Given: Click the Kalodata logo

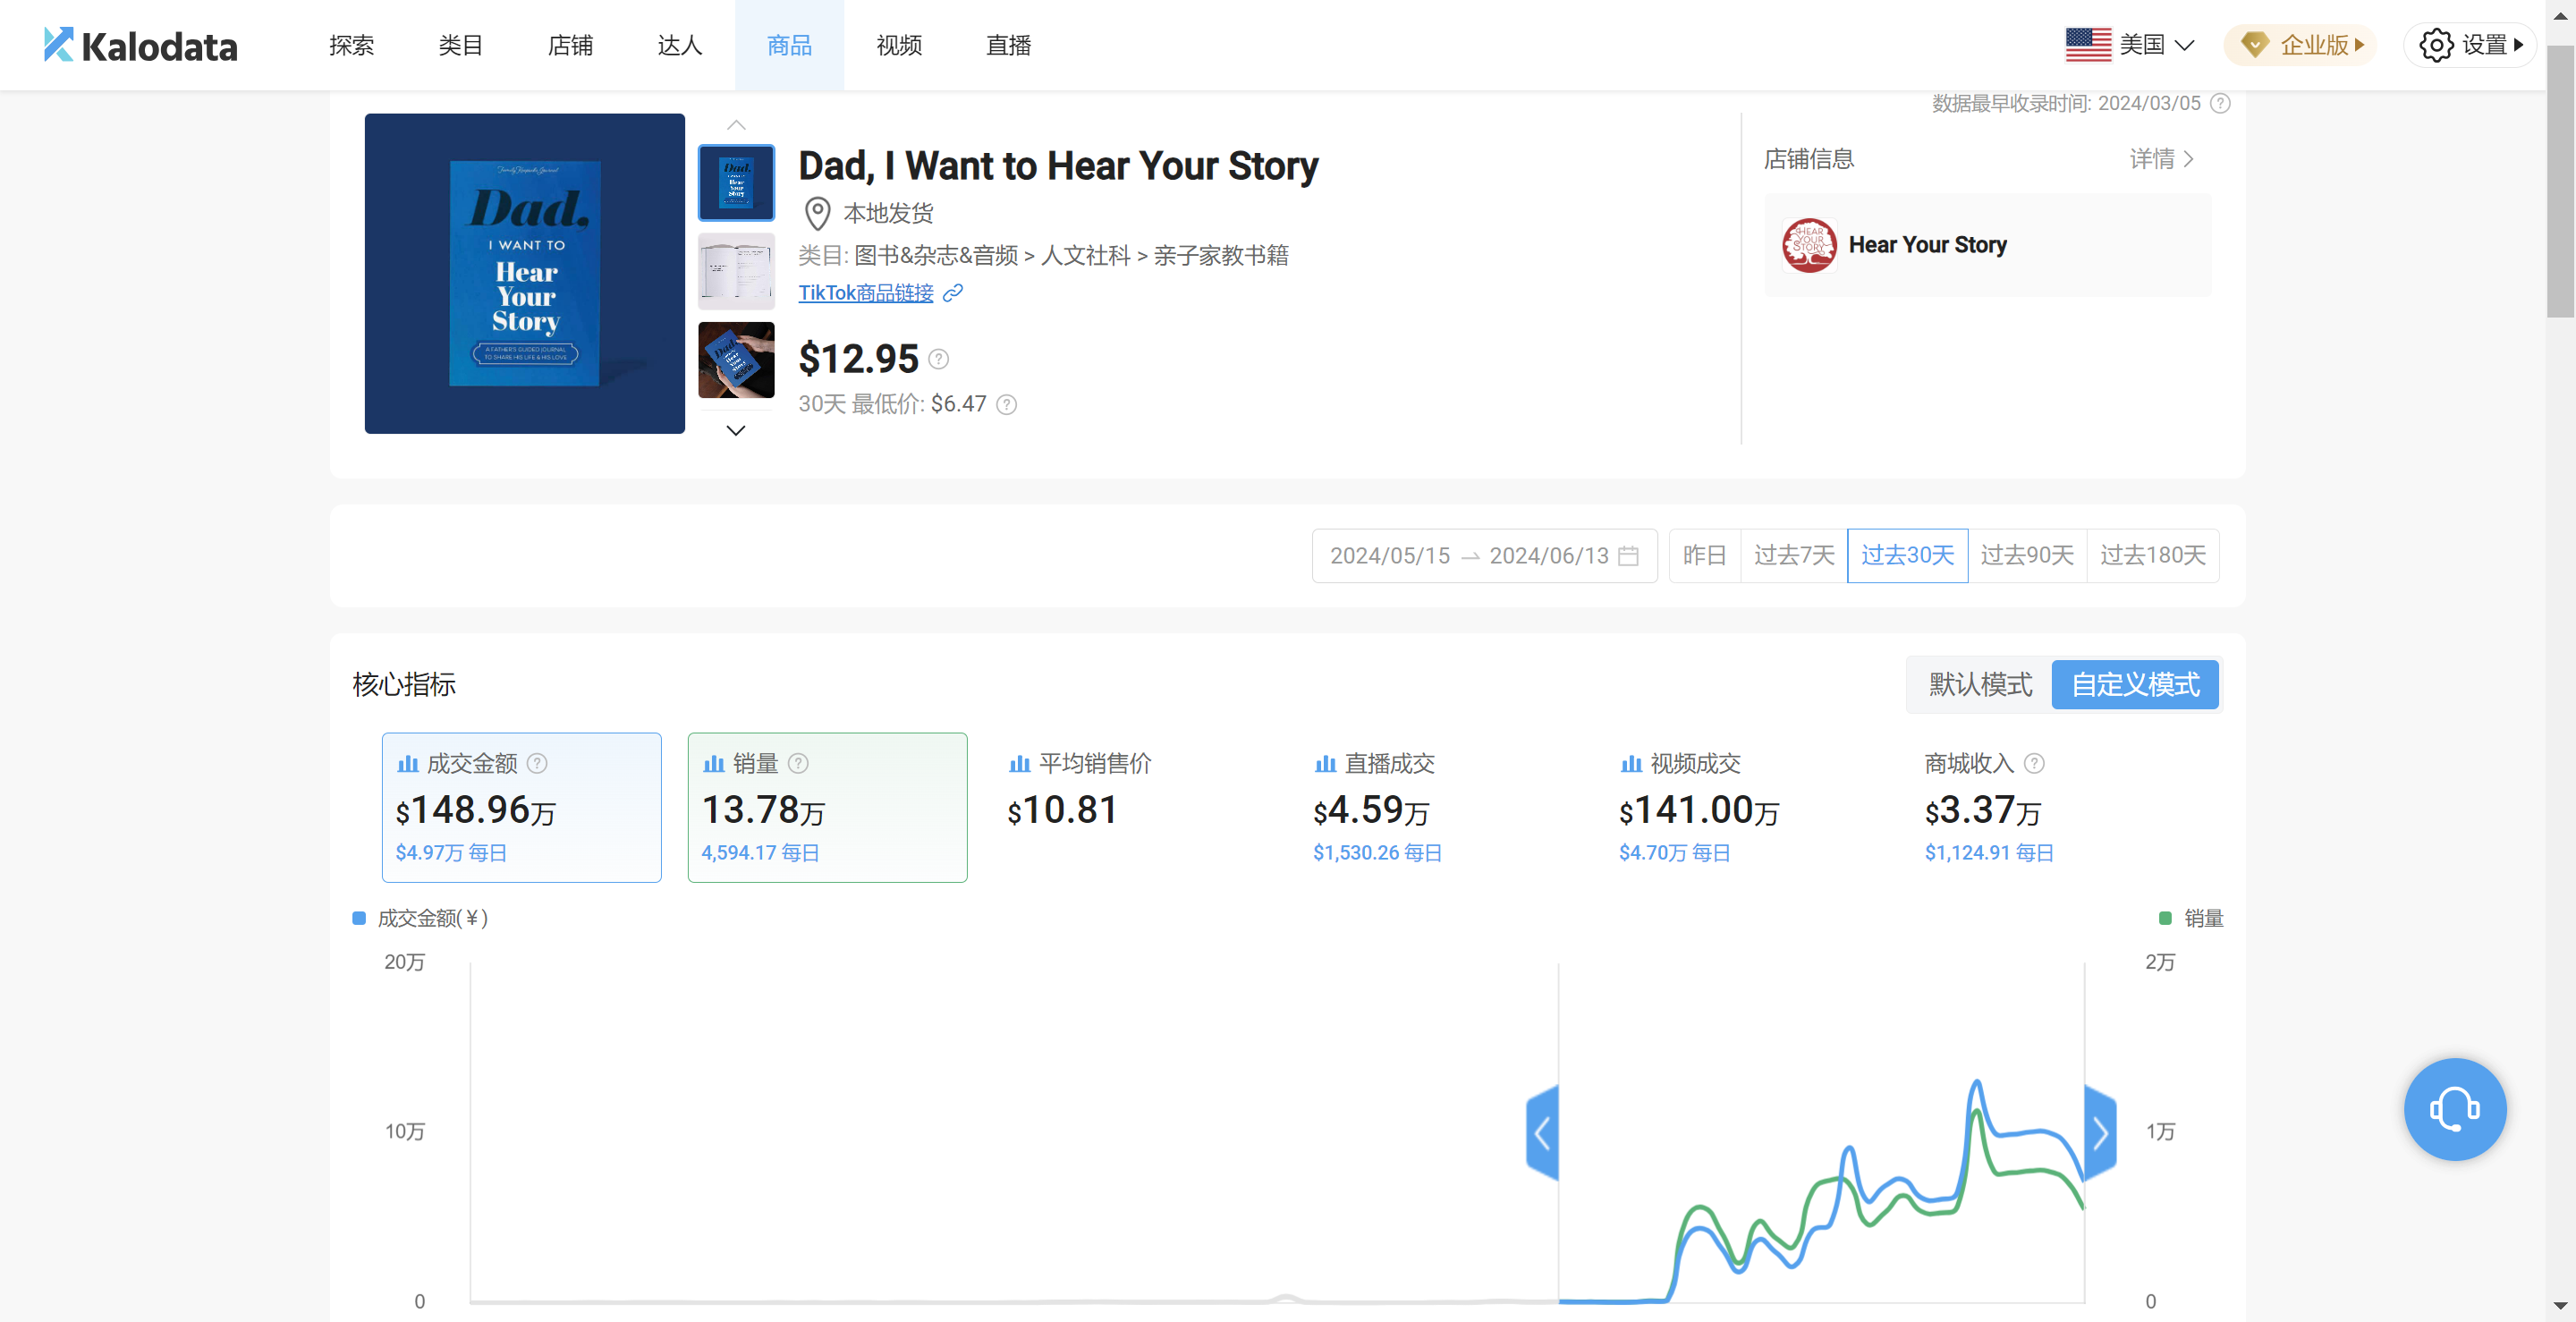Looking at the screenshot, I should click(x=140, y=45).
